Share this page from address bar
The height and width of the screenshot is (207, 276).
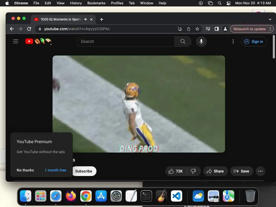pyautogui.click(x=188, y=29)
